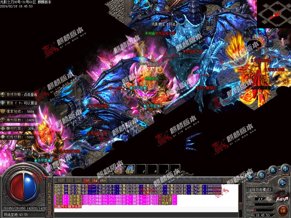This screenshot has height=218, width=291.
Task: Select empty quickbar slot 6
Action: tap(175, 169)
